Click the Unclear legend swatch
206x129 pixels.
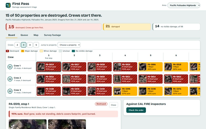(x=60, y=51)
